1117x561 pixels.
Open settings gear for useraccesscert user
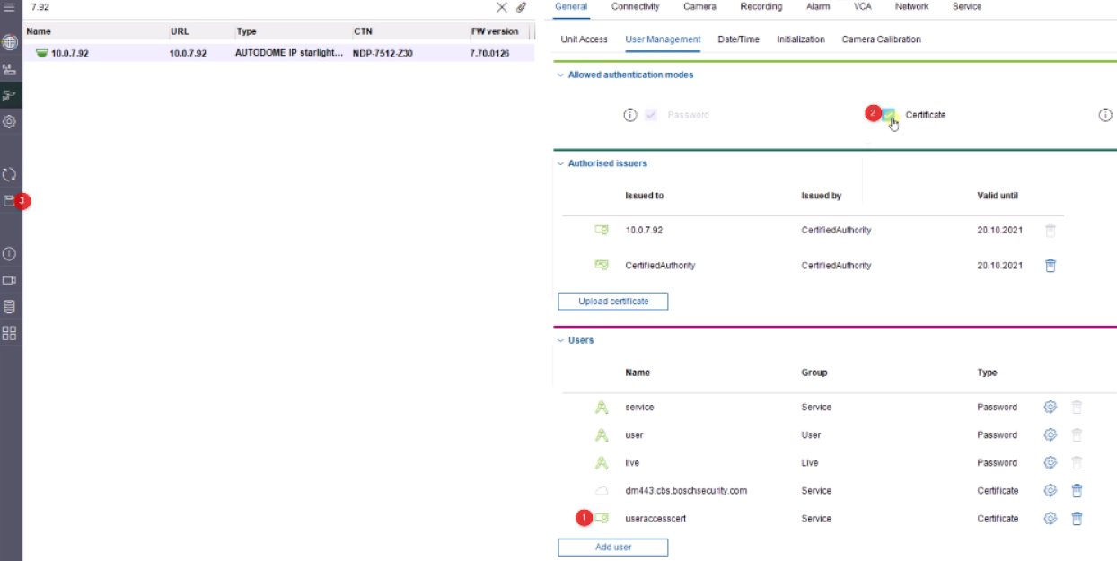1050,519
